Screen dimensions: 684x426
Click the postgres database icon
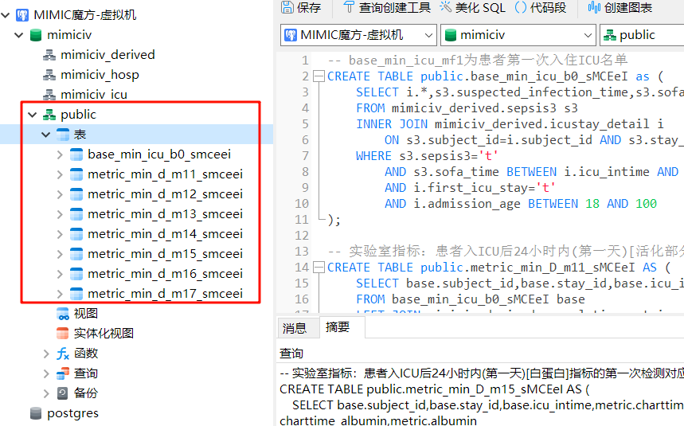tap(35, 413)
